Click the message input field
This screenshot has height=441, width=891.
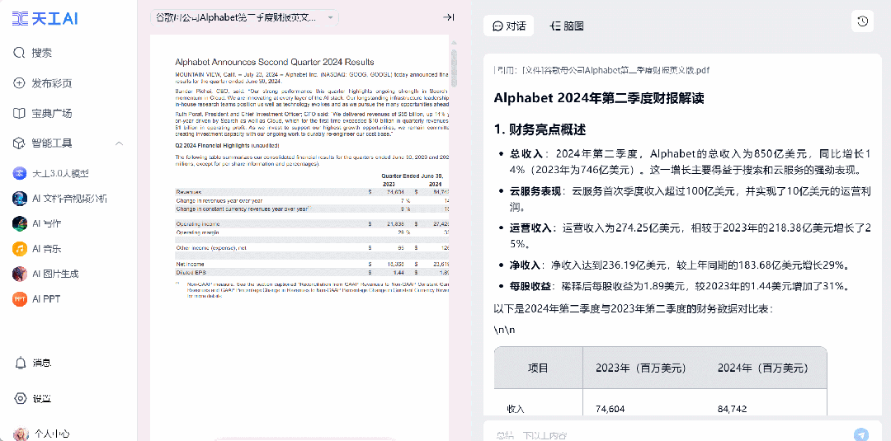pos(668,434)
